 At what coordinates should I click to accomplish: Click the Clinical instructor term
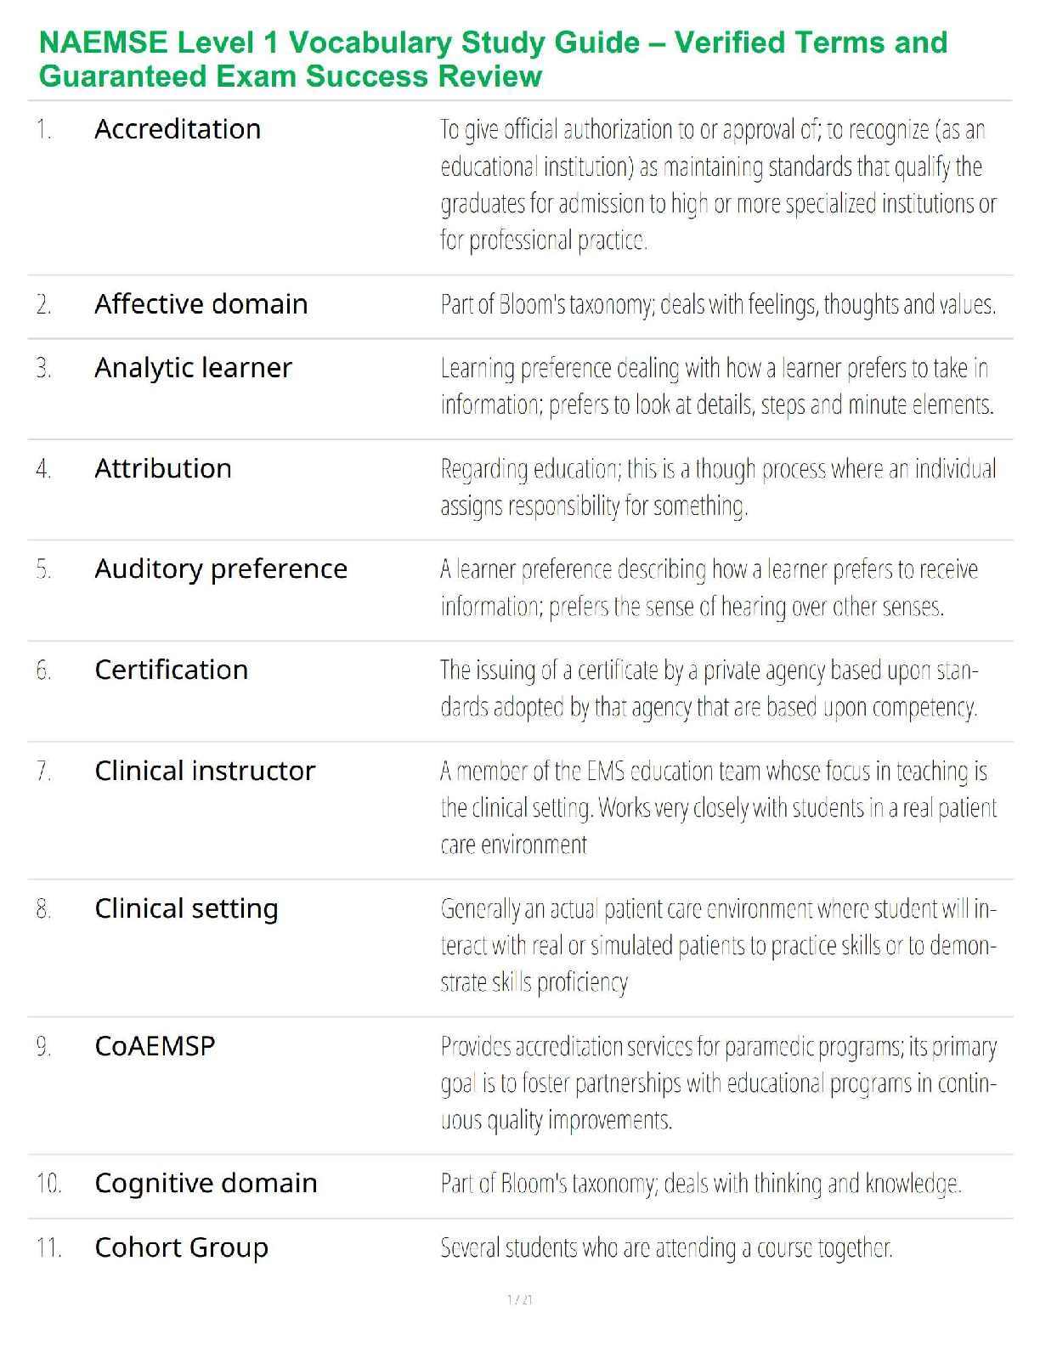tap(205, 771)
